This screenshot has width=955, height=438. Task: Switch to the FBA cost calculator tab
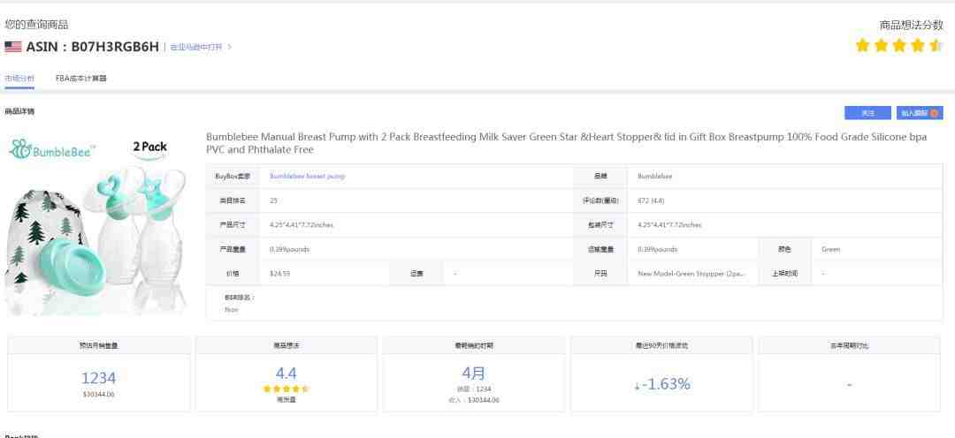81,79
